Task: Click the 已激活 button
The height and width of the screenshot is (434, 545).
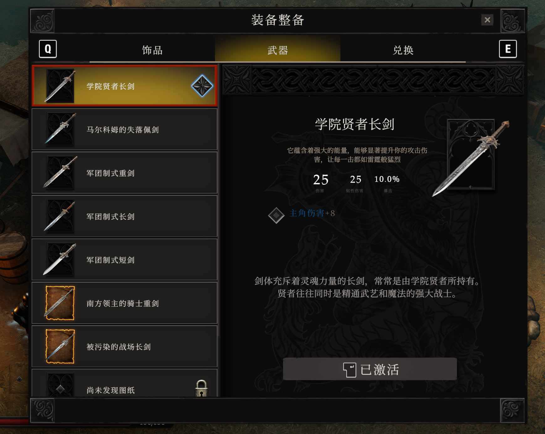Action: point(370,369)
